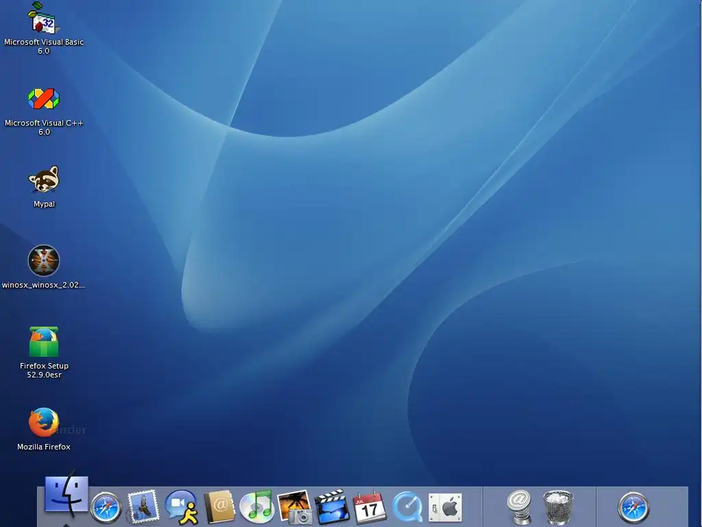Click Safari compass at dock's far right
702x527 pixels.
pos(633,508)
